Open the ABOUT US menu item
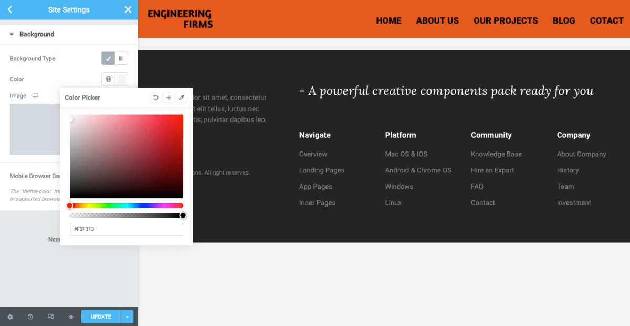 pyautogui.click(x=437, y=20)
